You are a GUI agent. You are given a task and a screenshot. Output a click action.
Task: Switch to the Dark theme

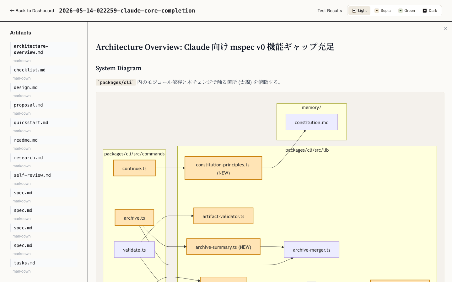pos(430,11)
